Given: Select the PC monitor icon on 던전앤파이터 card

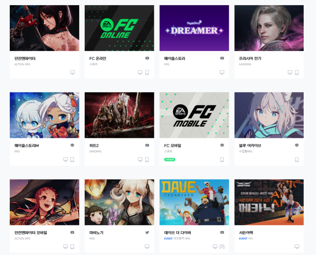Looking at the screenshot, I should pyautogui.click(x=72, y=73).
